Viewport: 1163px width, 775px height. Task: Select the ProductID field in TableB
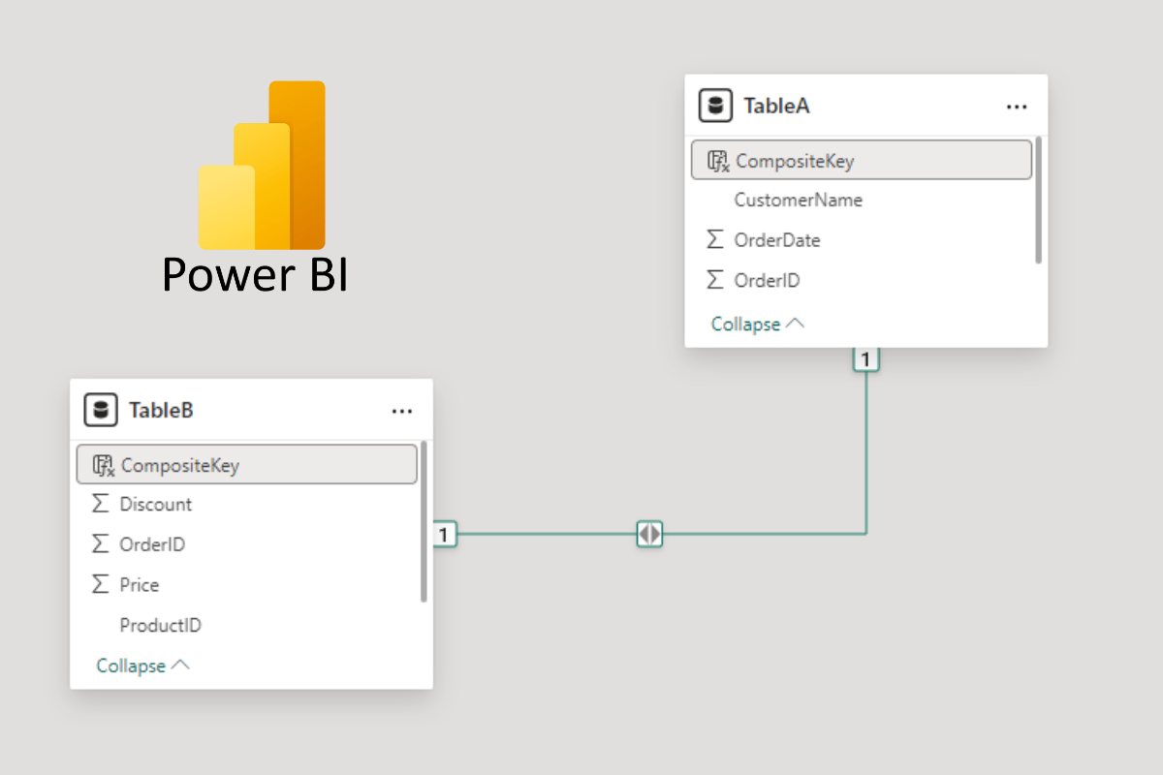pyautogui.click(x=160, y=625)
